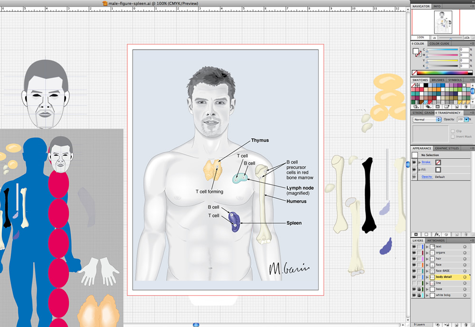
Task: Click Create New Layer icon
Action: pyautogui.click(x=456, y=325)
